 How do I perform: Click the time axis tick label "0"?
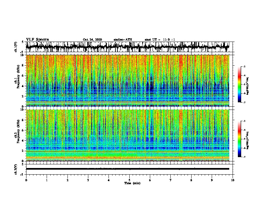click(x=26, y=180)
